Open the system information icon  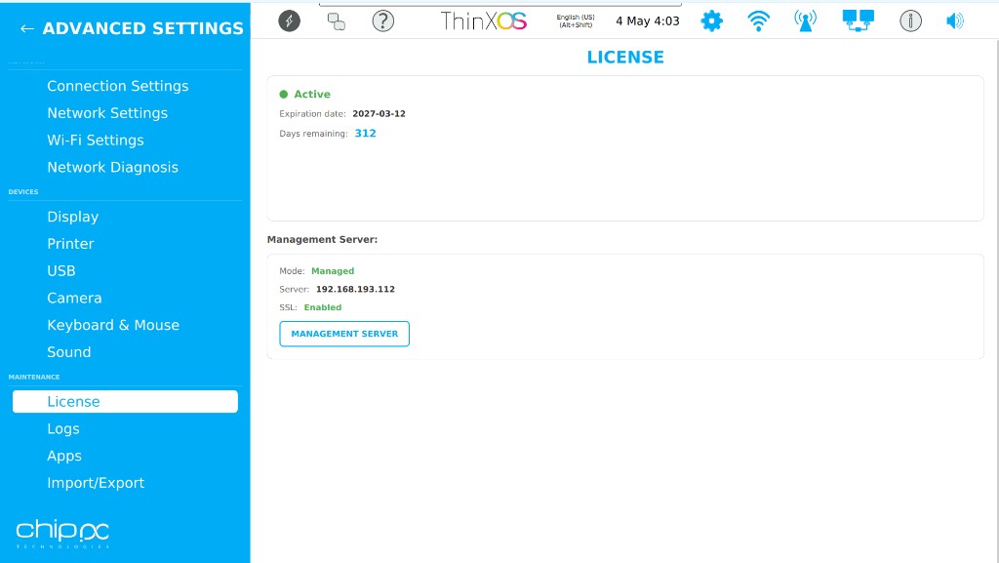click(x=910, y=21)
